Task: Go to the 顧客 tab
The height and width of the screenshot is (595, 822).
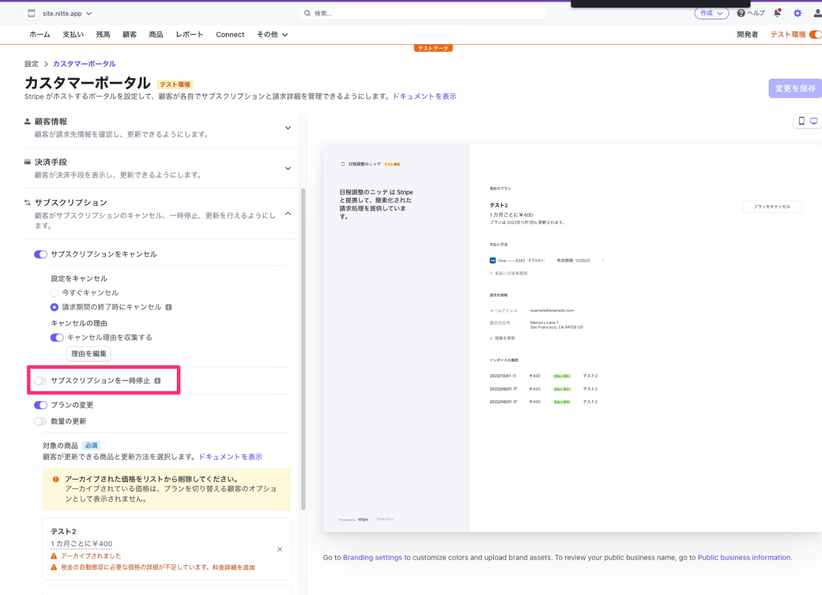Action: (x=130, y=35)
